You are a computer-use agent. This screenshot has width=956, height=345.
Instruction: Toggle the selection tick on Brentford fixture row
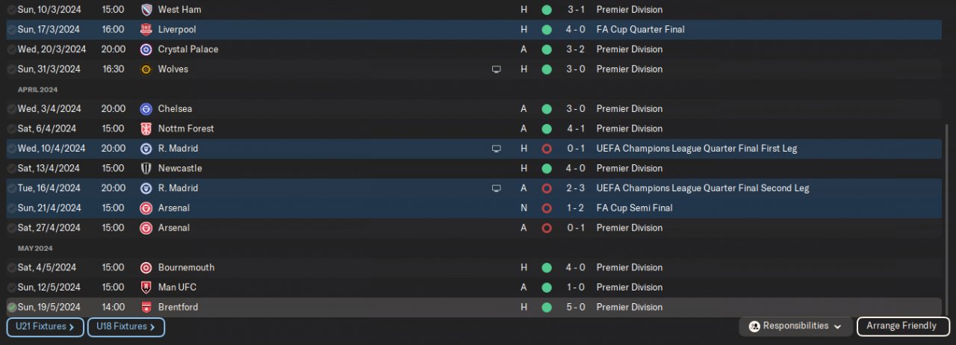[x=12, y=307]
